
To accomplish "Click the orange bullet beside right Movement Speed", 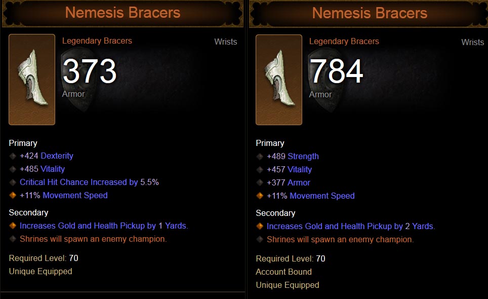I will [x=260, y=196].
